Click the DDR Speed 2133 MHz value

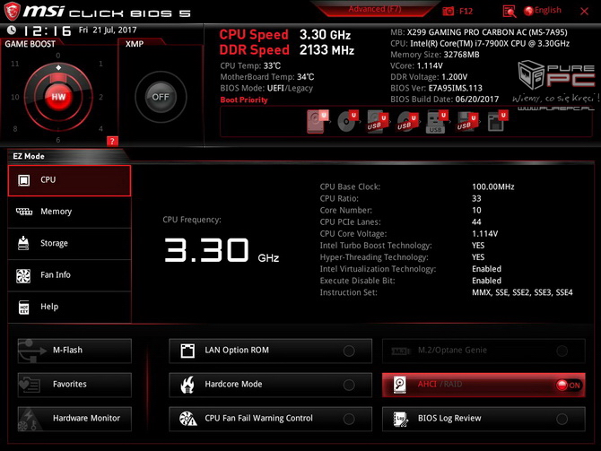tap(327, 50)
